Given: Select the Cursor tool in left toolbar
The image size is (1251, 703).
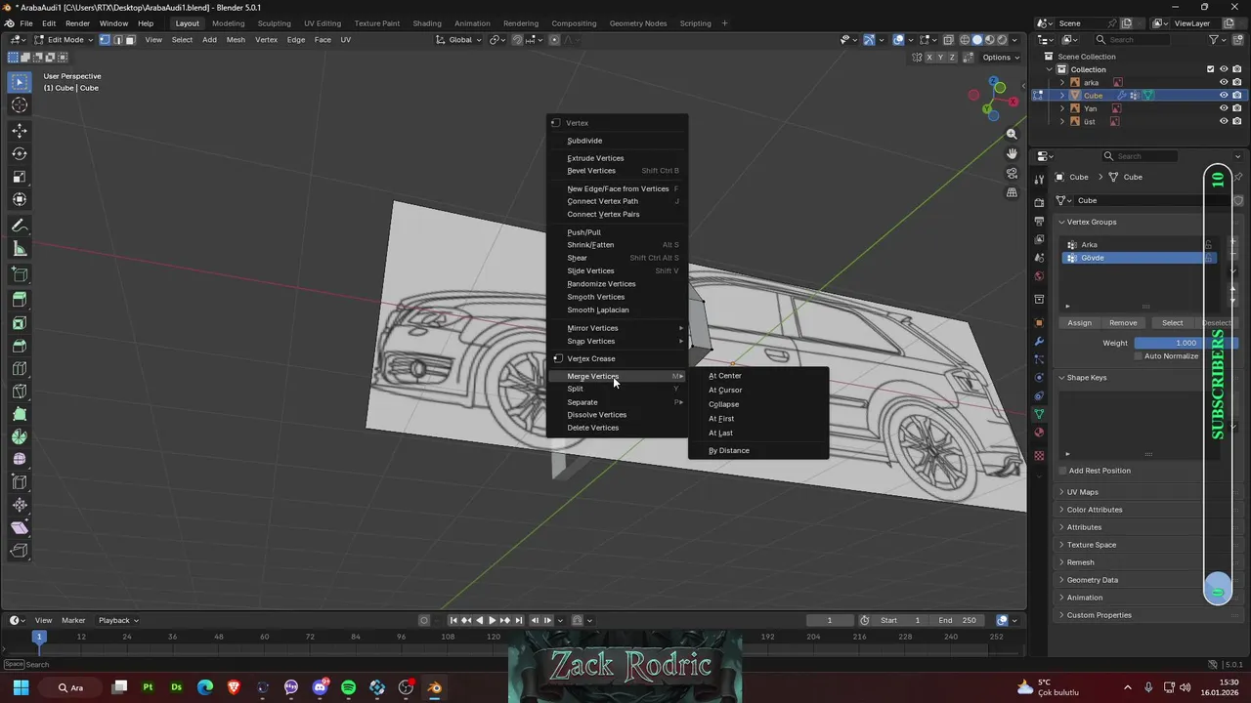Looking at the screenshot, I should (x=20, y=105).
